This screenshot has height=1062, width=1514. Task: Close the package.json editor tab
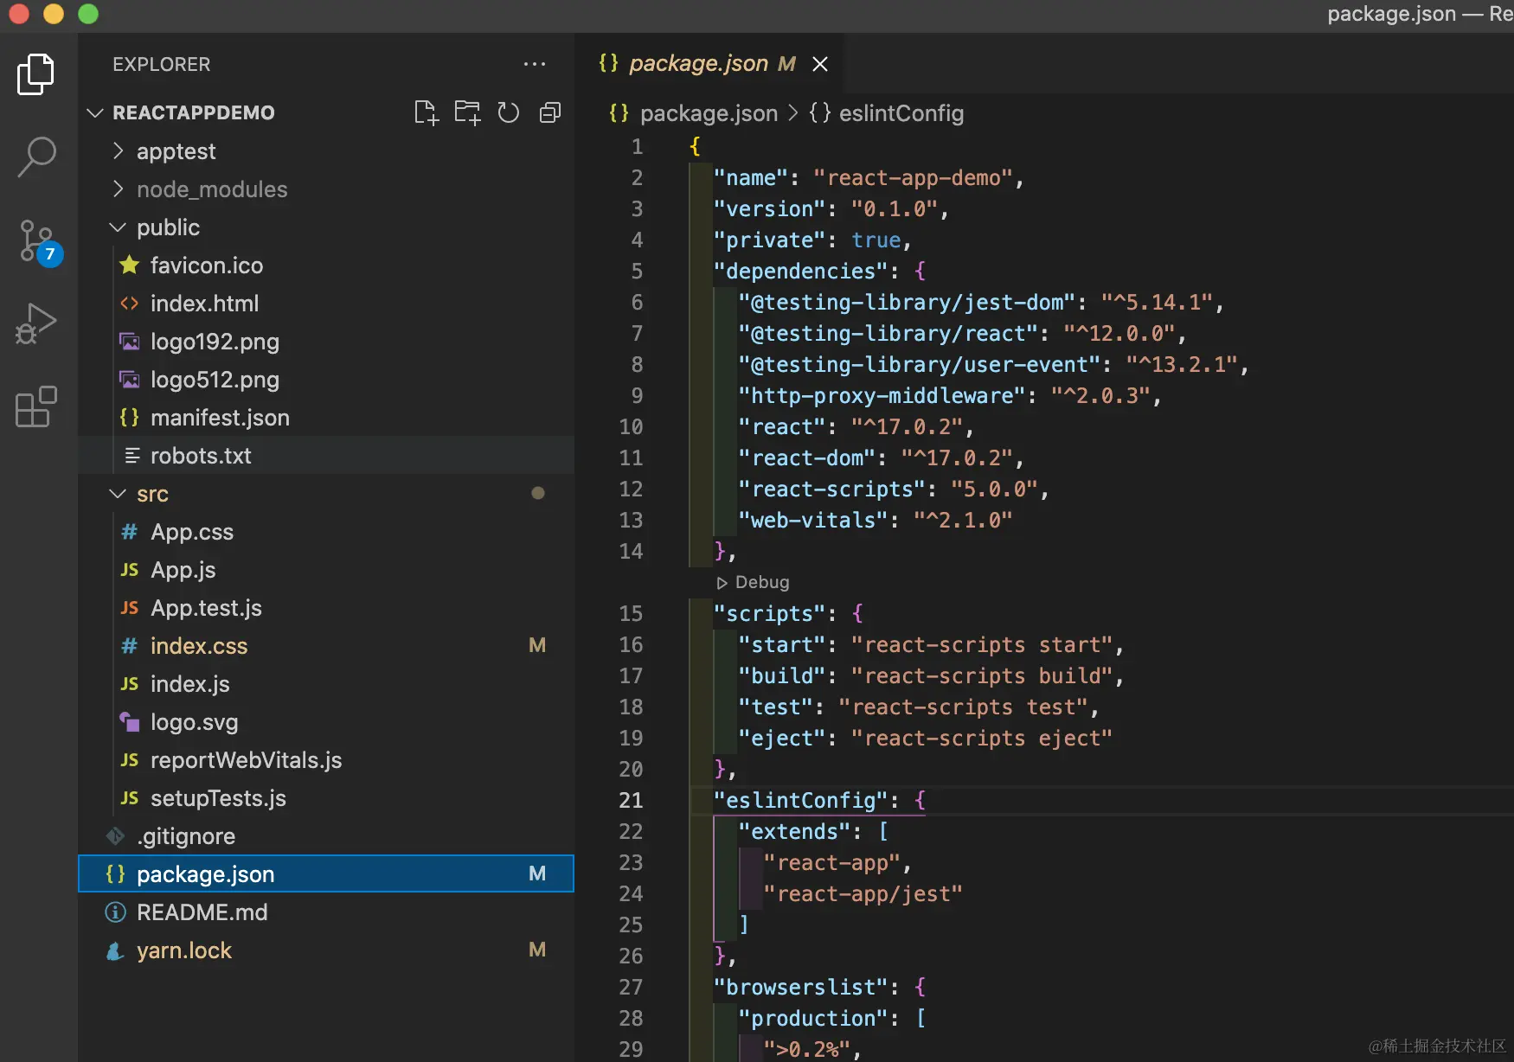pos(820,64)
